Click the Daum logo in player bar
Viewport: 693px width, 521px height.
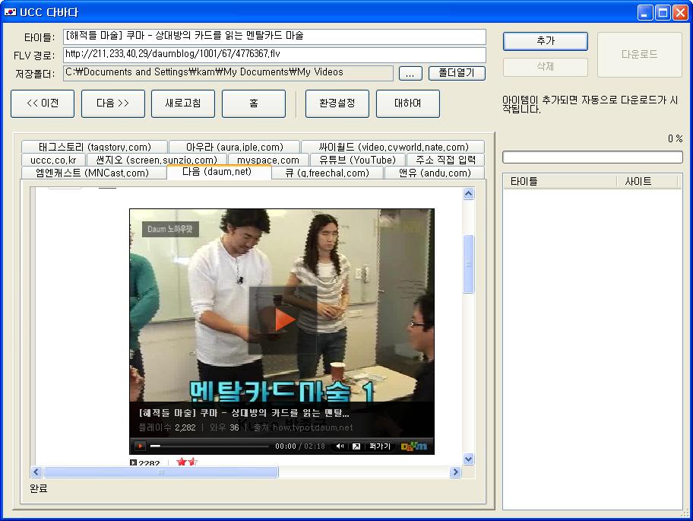(413, 446)
